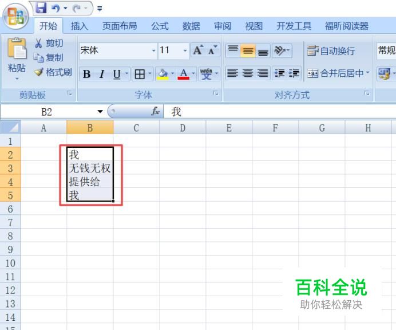Apply yellow fill color bucket
Viewport: 396px width, 330px height.
(x=163, y=74)
